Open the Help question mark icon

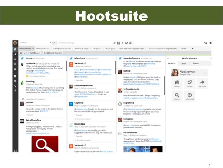pyautogui.click(x=15, y=91)
